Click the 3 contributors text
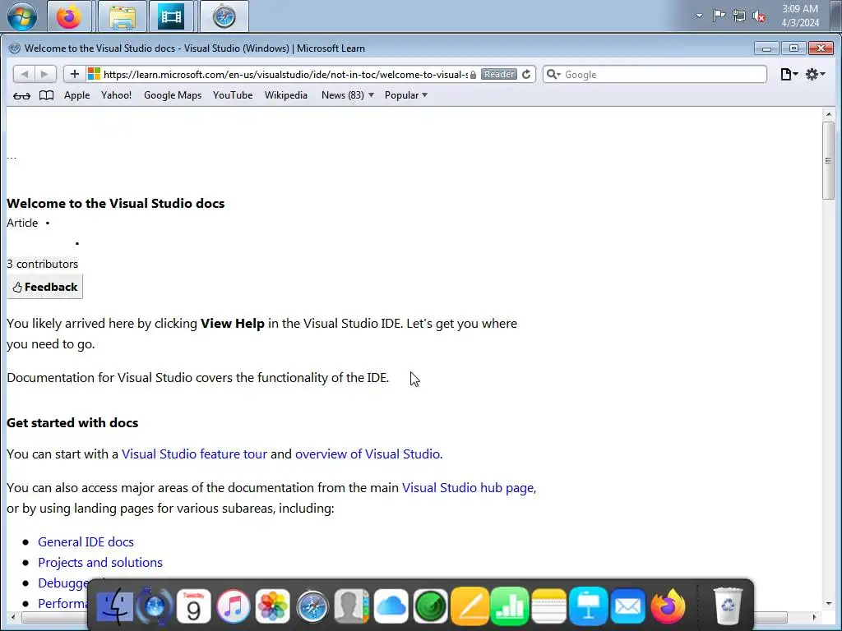The image size is (842, 631). coord(43,264)
